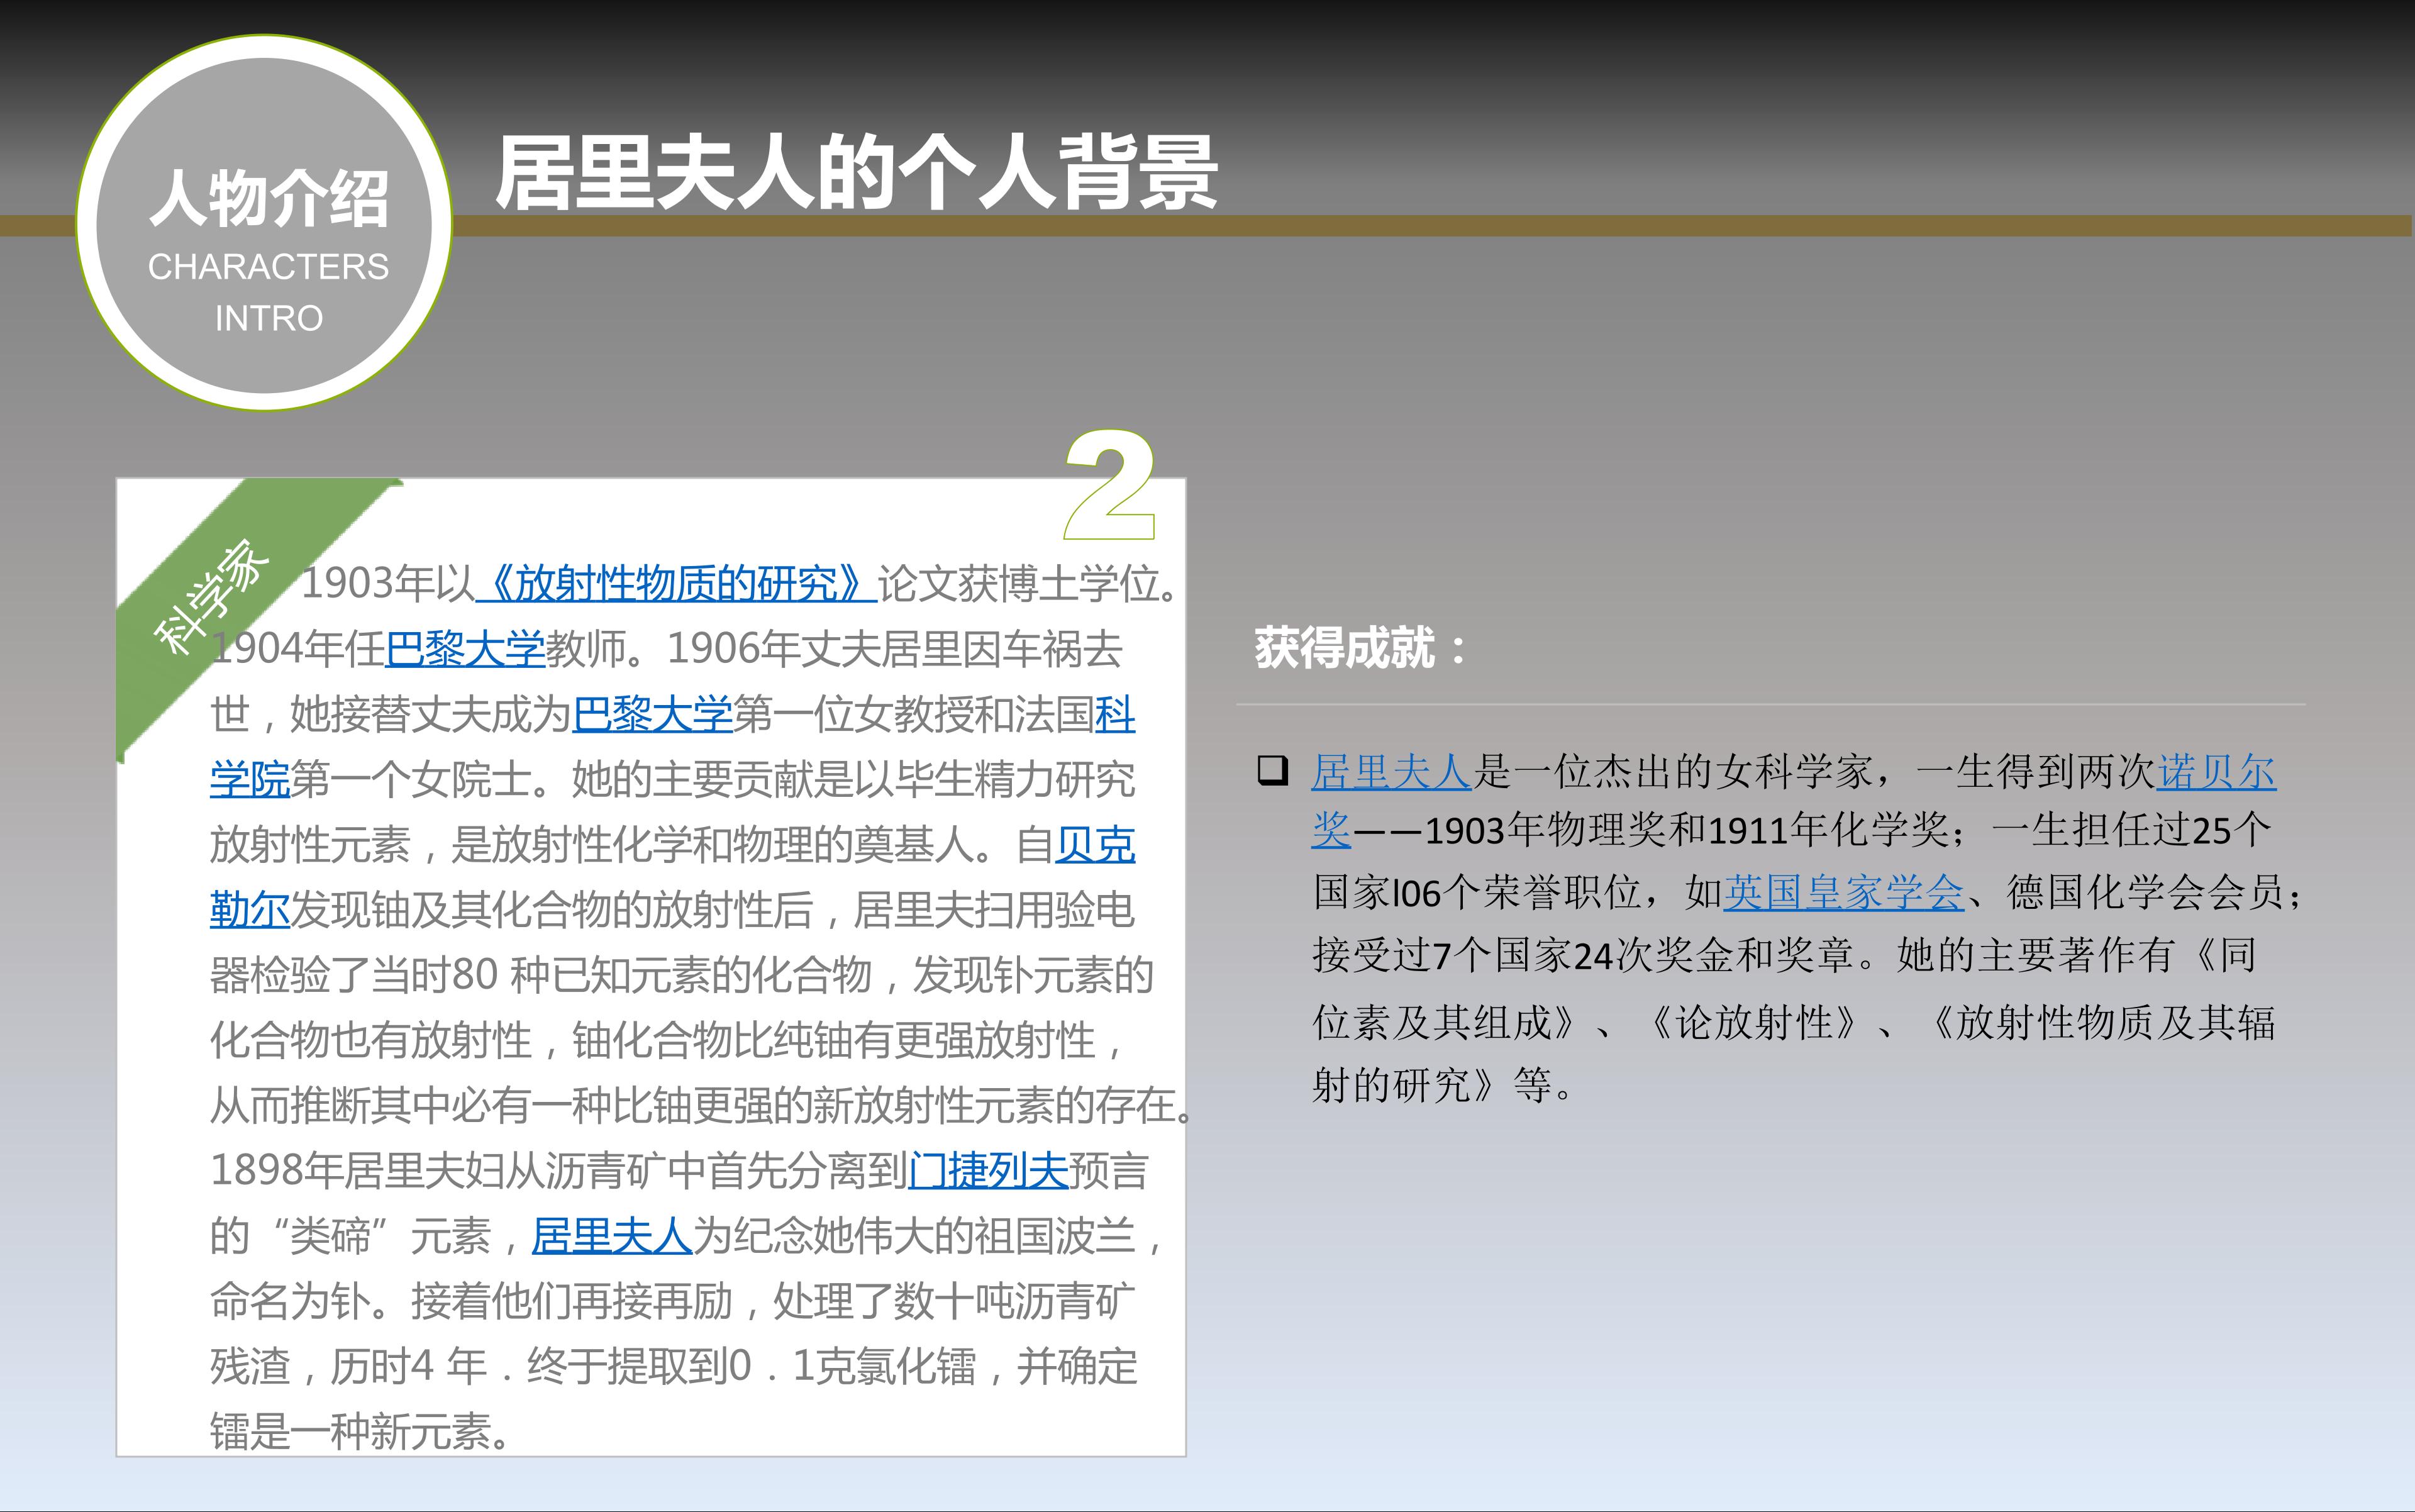Click 居里夫人 link inside white text box
The height and width of the screenshot is (1512, 2415).
[x=611, y=1236]
